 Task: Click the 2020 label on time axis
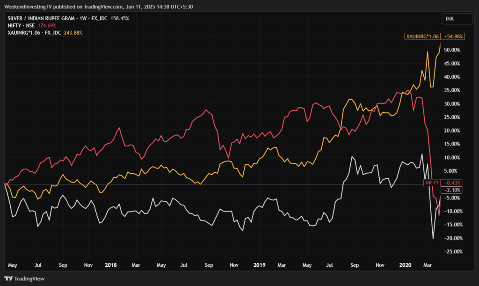tap(405, 265)
